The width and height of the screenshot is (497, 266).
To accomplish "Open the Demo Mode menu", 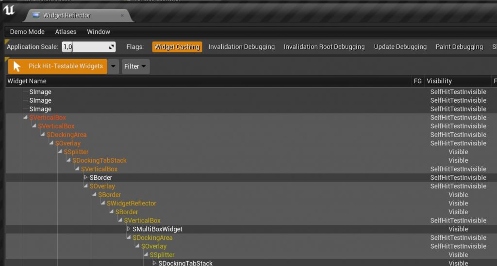I will [x=27, y=31].
